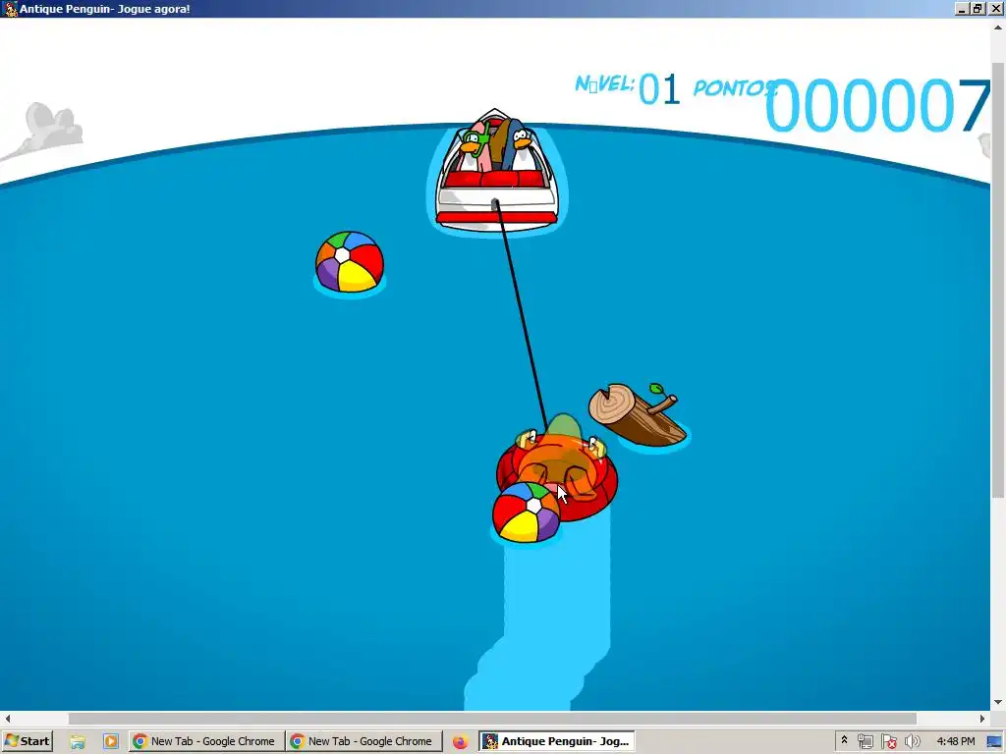Screen dimensions: 1006x754
Task: Open the network connection tray icon
Action: 866,741
